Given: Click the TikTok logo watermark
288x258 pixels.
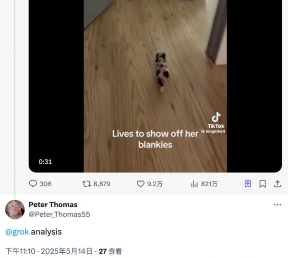Looking at the screenshot, I should click(x=216, y=120).
